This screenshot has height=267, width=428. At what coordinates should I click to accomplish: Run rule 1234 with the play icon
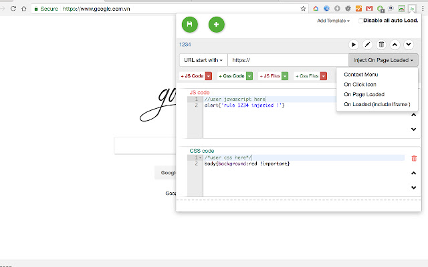[354, 45]
